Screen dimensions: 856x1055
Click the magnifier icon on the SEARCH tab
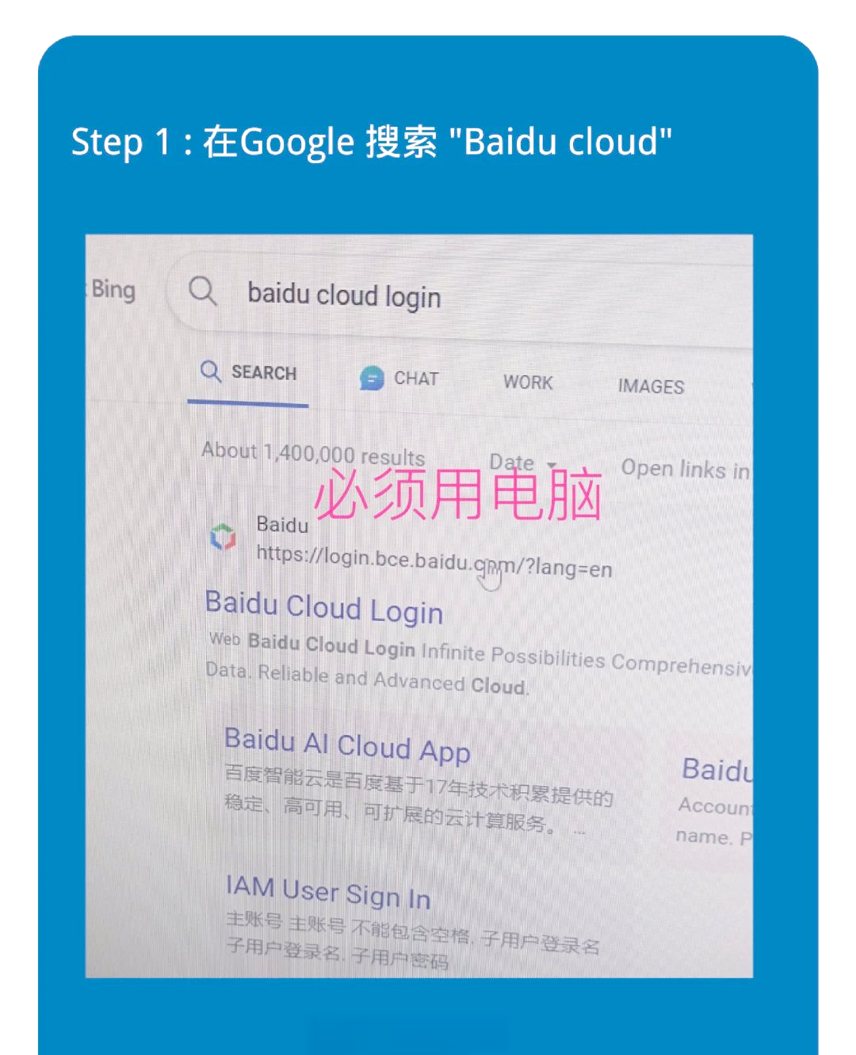click(x=210, y=371)
